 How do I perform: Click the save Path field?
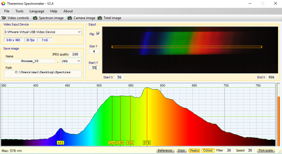tap(43, 74)
